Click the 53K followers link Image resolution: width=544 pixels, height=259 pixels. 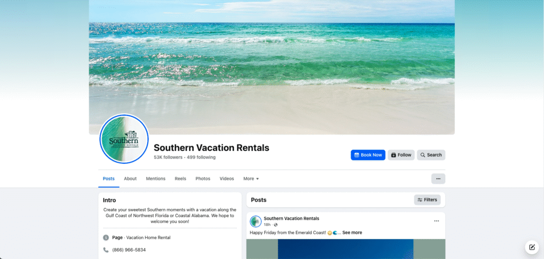(168, 157)
